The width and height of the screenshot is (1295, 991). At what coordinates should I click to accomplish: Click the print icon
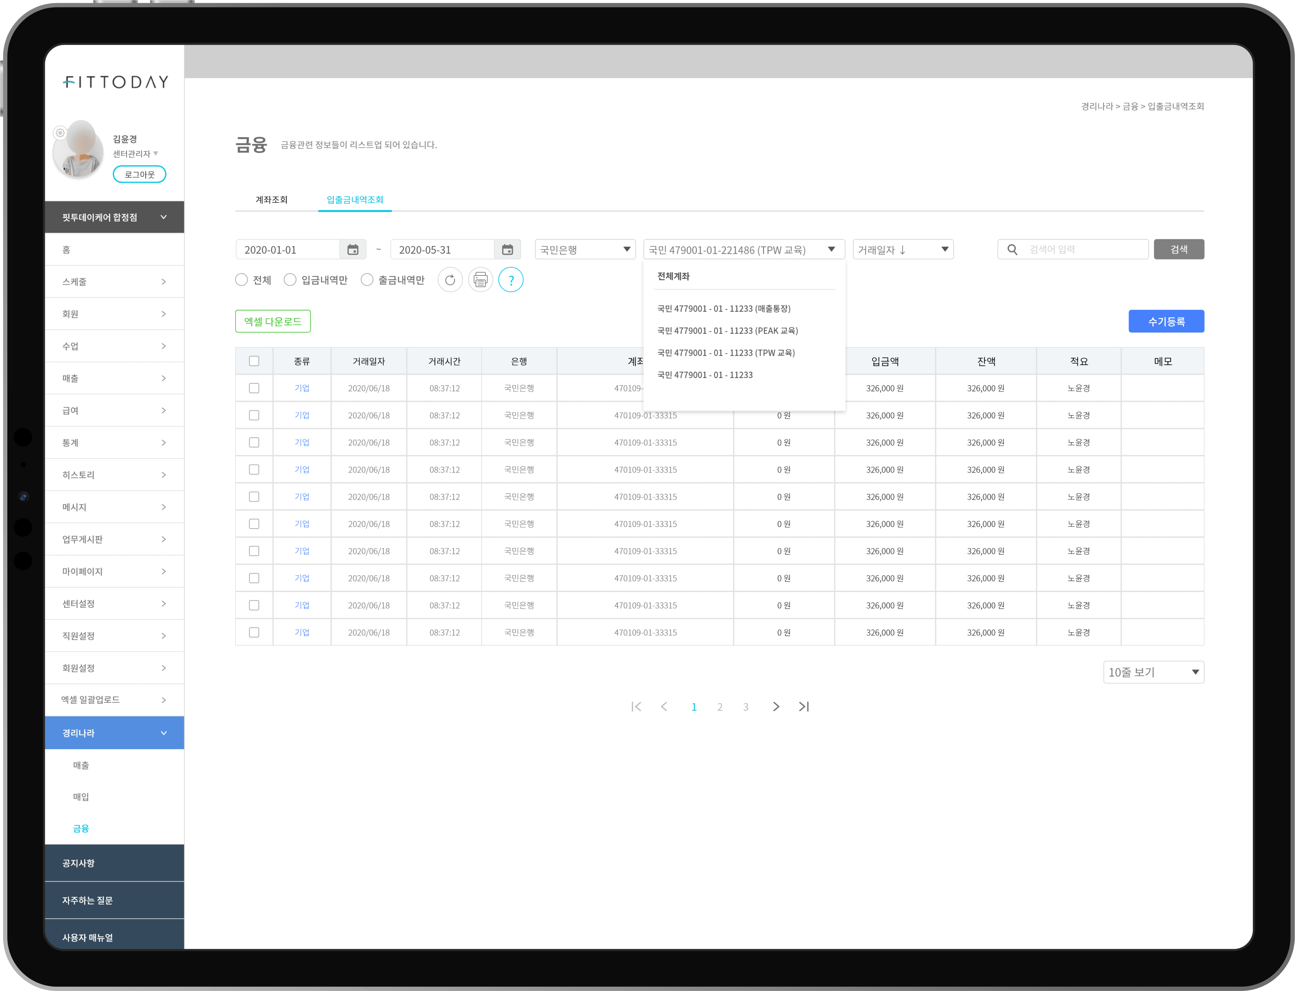pos(480,280)
